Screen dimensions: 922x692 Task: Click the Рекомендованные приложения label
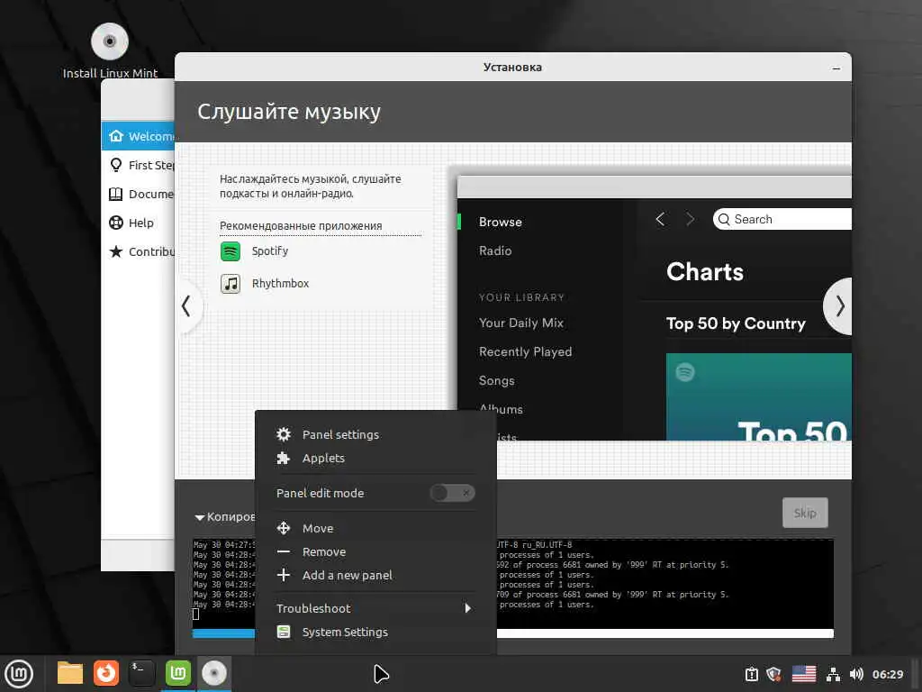point(301,226)
